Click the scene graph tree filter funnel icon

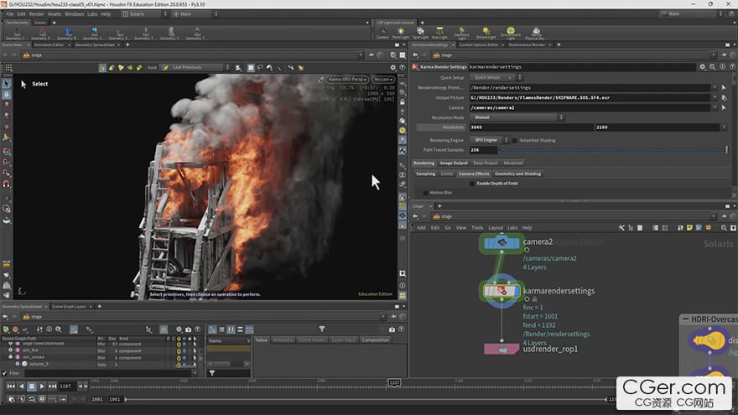(x=322, y=329)
